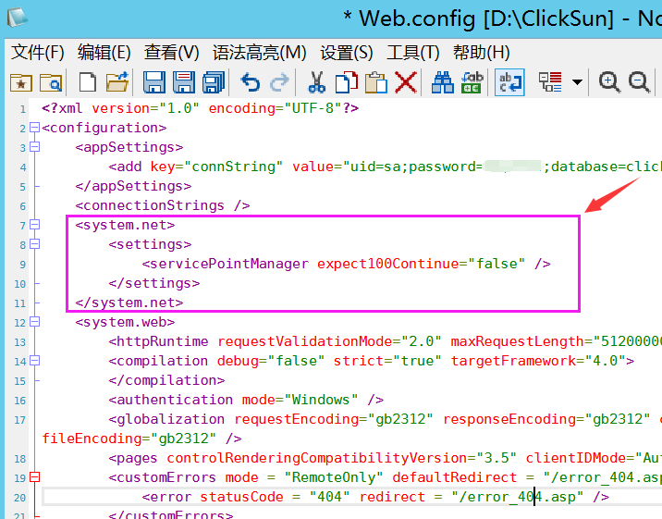This screenshot has width=662, height=519.
Task: Click targetFramework attribute on line 14
Action: pyautogui.click(x=513, y=361)
